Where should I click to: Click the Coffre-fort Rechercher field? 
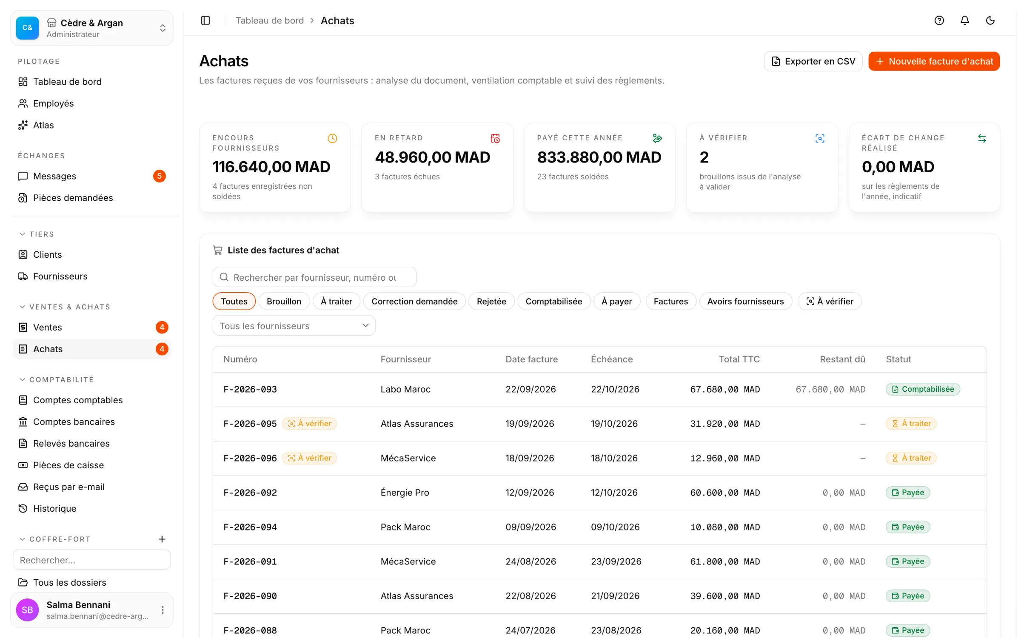[92, 560]
